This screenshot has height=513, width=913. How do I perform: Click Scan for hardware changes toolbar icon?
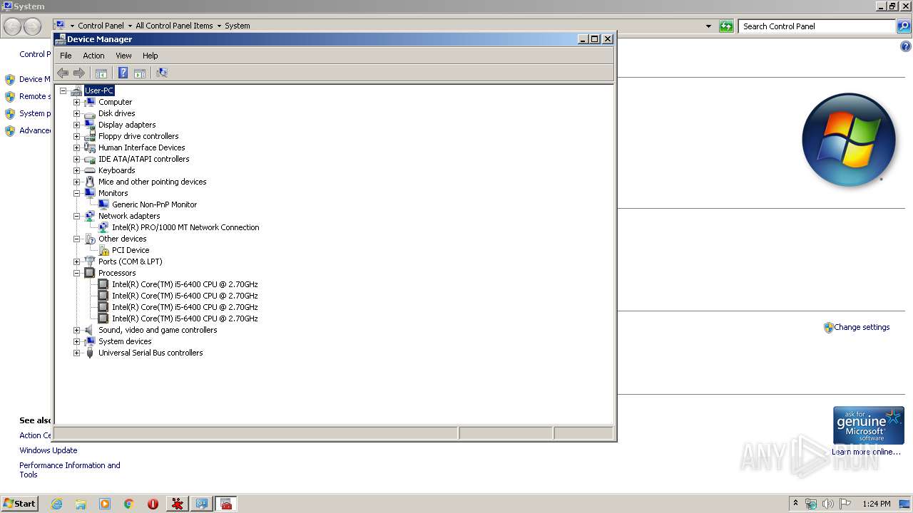162,73
